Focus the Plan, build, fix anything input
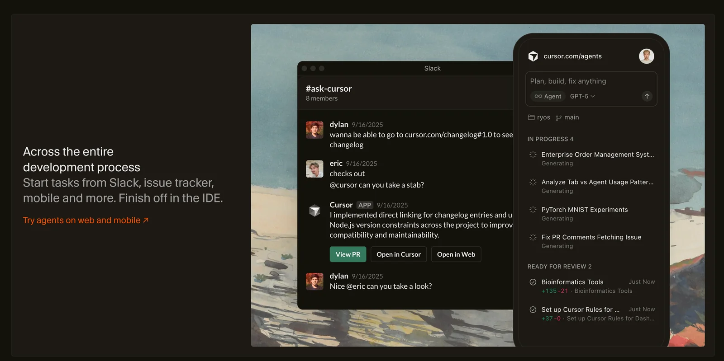 click(x=588, y=81)
